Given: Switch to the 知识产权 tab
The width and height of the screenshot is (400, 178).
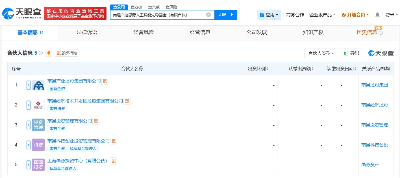Looking at the screenshot, I should (x=313, y=32).
